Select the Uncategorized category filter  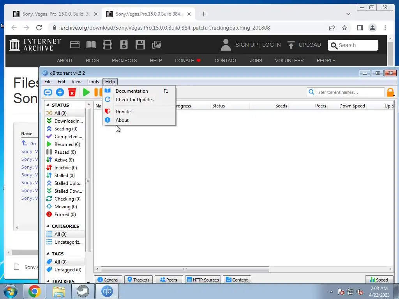click(65, 242)
